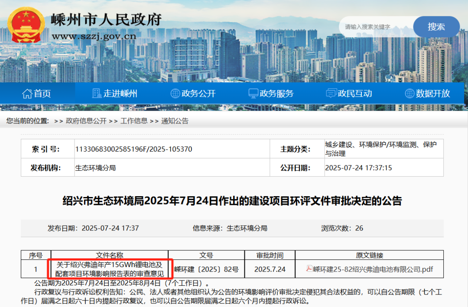The height and width of the screenshot is (307, 468).
Task: Click the 嵊州市人民政府 site title
Action: tap(106, 19)
